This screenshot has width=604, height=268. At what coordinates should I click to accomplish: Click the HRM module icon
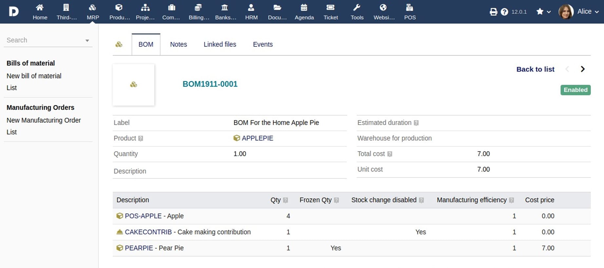click(x=251, y=8)
